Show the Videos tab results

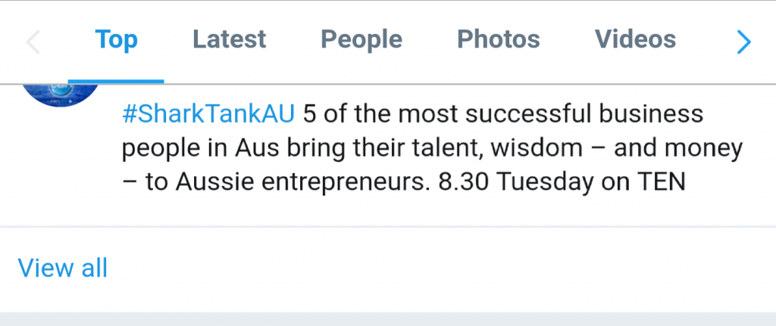tap(635, 39)
